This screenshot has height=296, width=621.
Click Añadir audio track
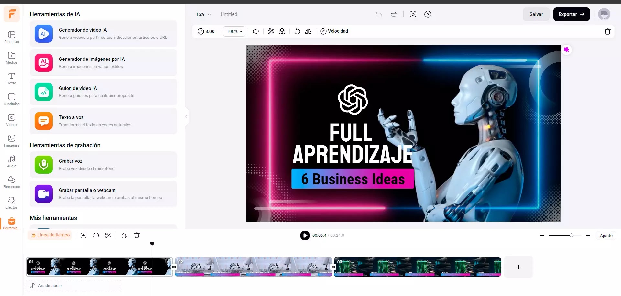73,286
